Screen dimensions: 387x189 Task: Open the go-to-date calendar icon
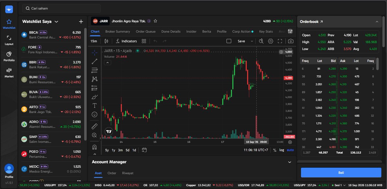(144, 150)
